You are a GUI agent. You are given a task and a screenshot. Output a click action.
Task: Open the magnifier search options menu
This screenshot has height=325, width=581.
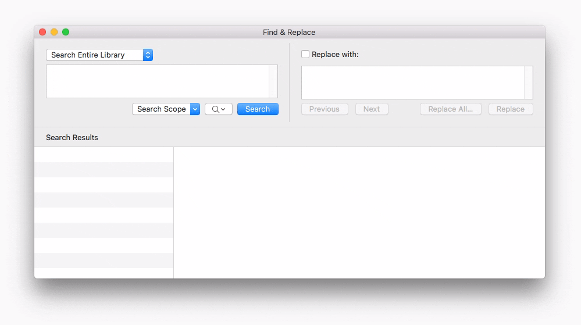click(x=219, y=109)
